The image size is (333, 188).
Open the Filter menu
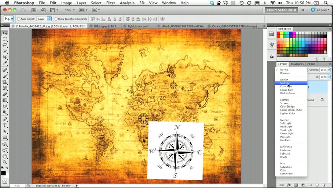[110, 3]
